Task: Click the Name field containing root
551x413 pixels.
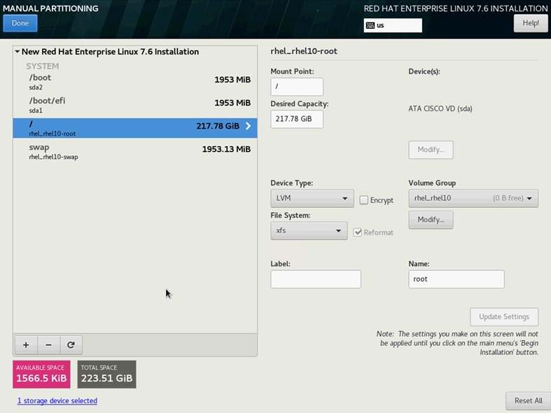Action: 456,279
